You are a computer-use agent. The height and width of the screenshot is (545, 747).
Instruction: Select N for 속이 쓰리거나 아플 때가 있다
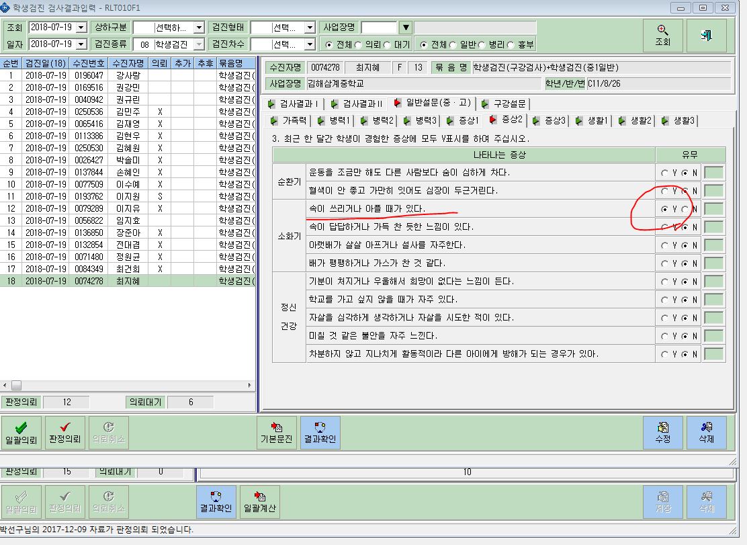[x=685, y=209]
